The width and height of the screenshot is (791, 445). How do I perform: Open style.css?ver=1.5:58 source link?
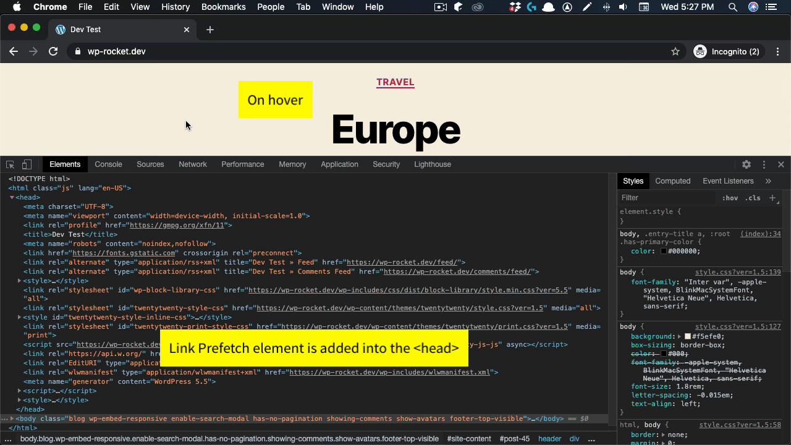(740, 425)
